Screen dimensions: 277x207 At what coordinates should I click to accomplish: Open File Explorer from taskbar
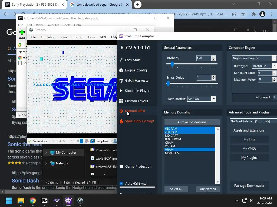tap(21, 201)
